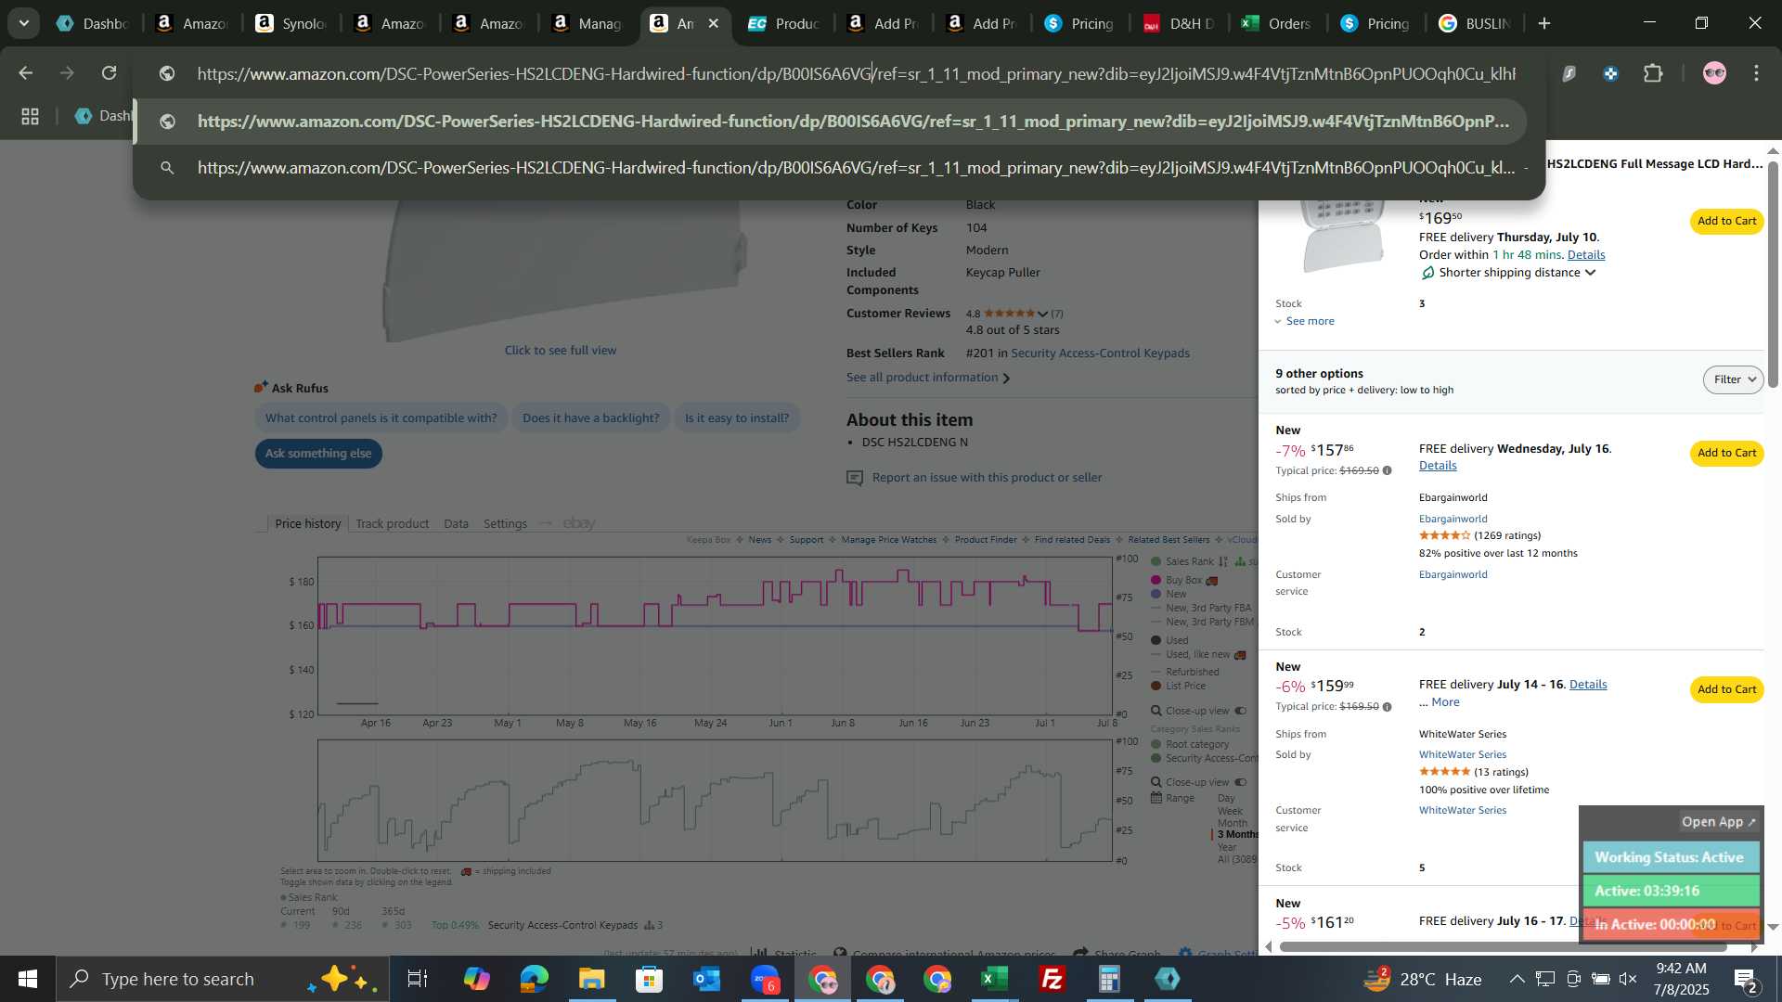Open Security Access-Control Keypads rank link
The height and width of the screenshot is (1002, 1782).
point(1100,353)
